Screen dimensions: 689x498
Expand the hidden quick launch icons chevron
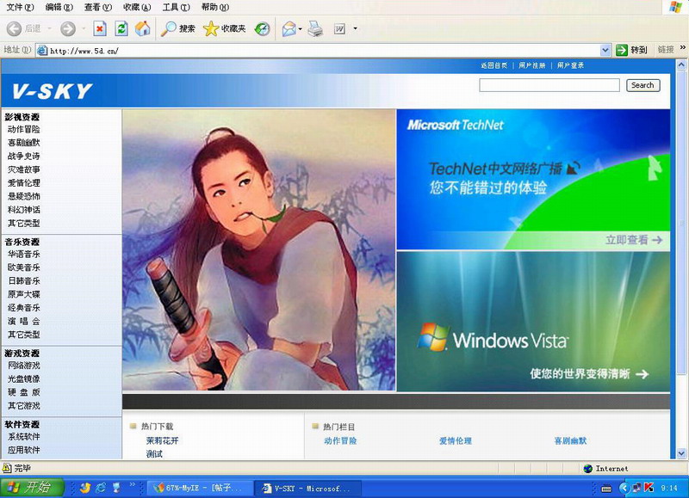pos(133,484)
